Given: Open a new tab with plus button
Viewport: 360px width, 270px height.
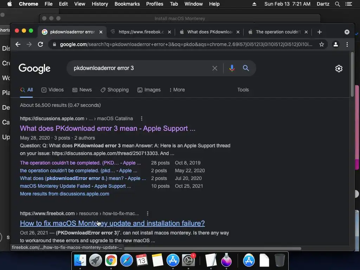Looking at the screenshot, I should (x=319, y=32).
